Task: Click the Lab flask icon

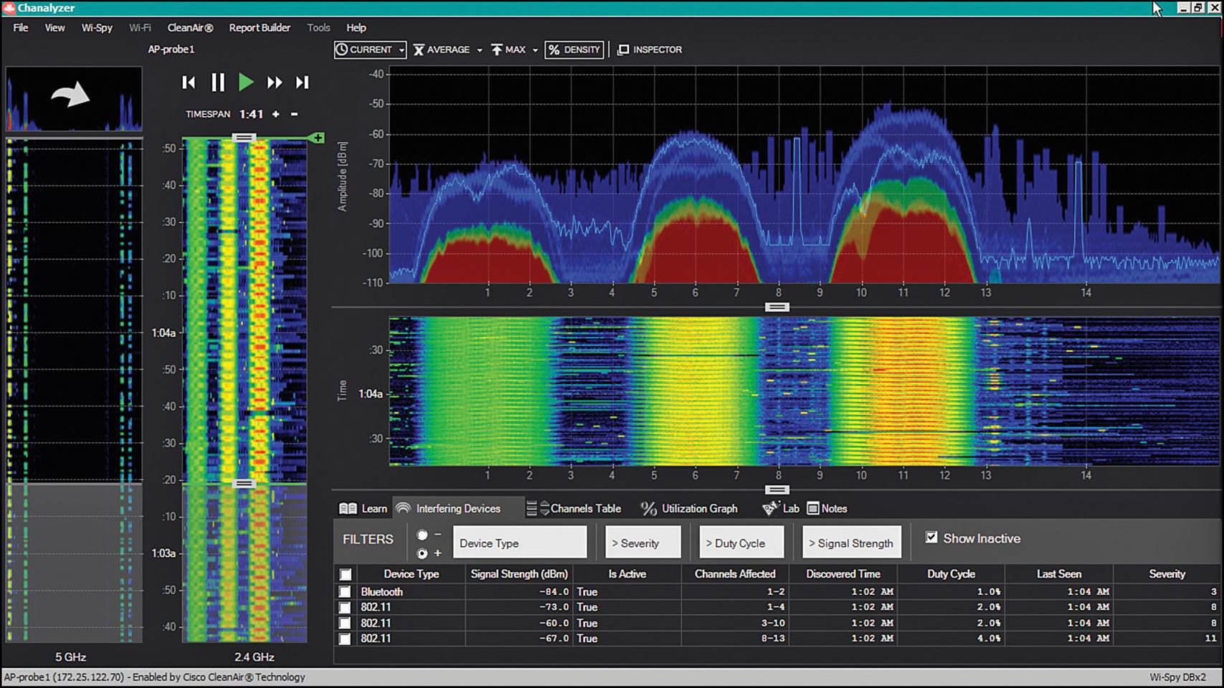Action: pos(770,508)
